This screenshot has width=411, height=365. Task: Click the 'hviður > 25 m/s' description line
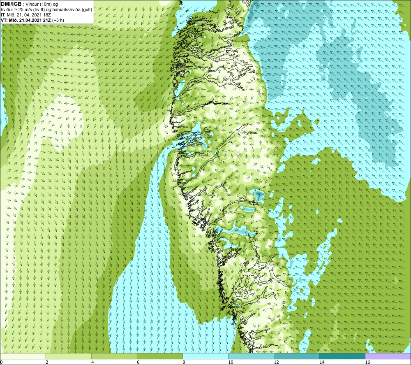(x=46, y=10)
